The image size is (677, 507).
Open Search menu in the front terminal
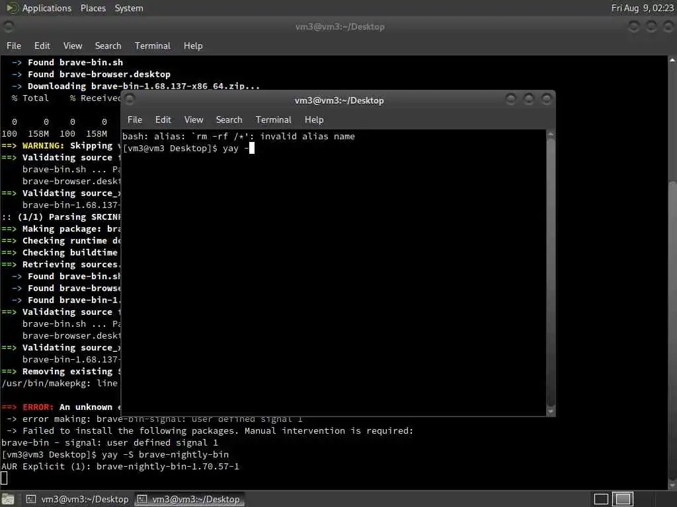coord(229,120)
